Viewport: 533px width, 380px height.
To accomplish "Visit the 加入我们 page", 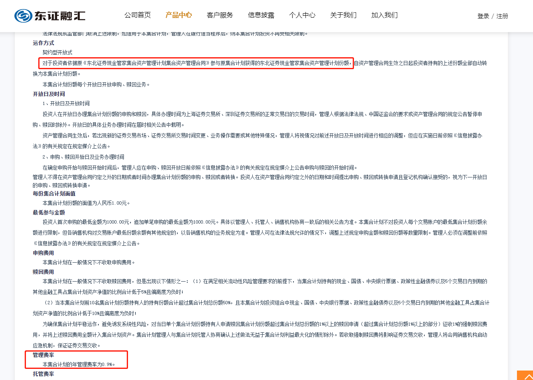I will (x=384, y=15).
